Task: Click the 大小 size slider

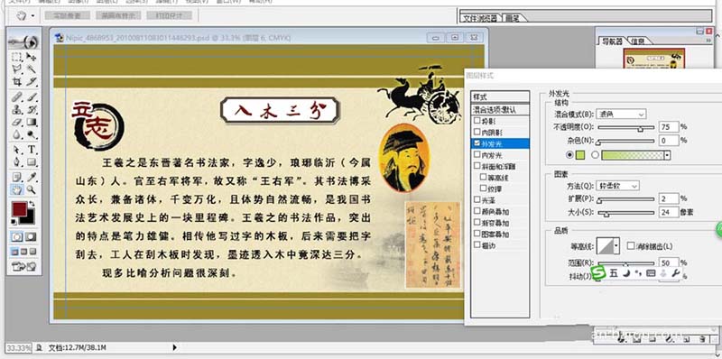Action: coord(625,213)
